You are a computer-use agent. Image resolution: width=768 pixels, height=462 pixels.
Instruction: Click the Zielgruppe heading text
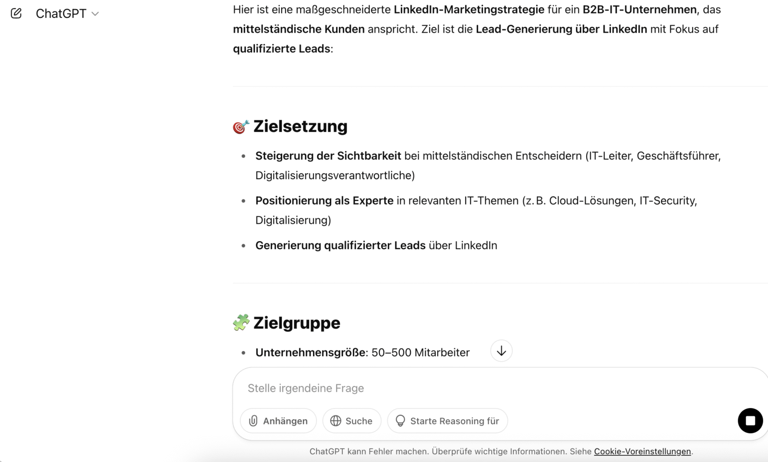coord(297,323)
